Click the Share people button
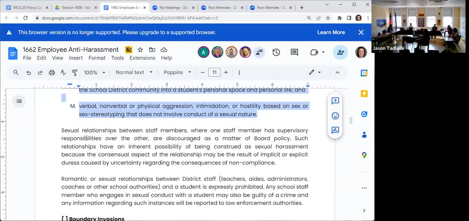The image size is (469, 221). 340,52
